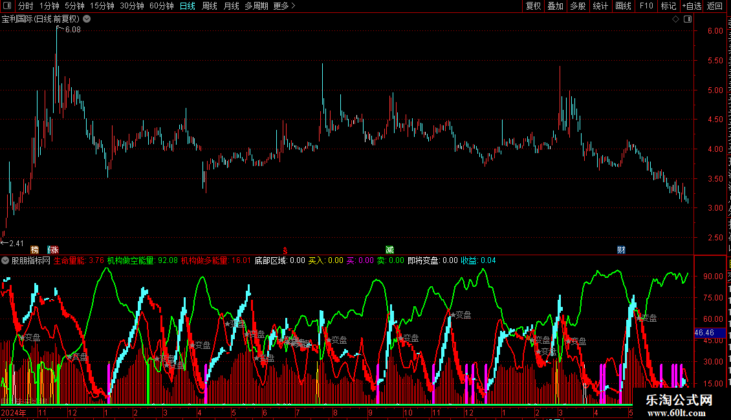731x420 pixels.
Task: Select the 日线 daily chart tab
Action: [x=188, y=6]
